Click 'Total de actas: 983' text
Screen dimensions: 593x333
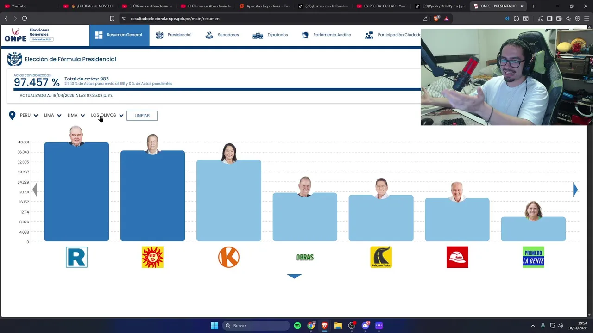87,79
